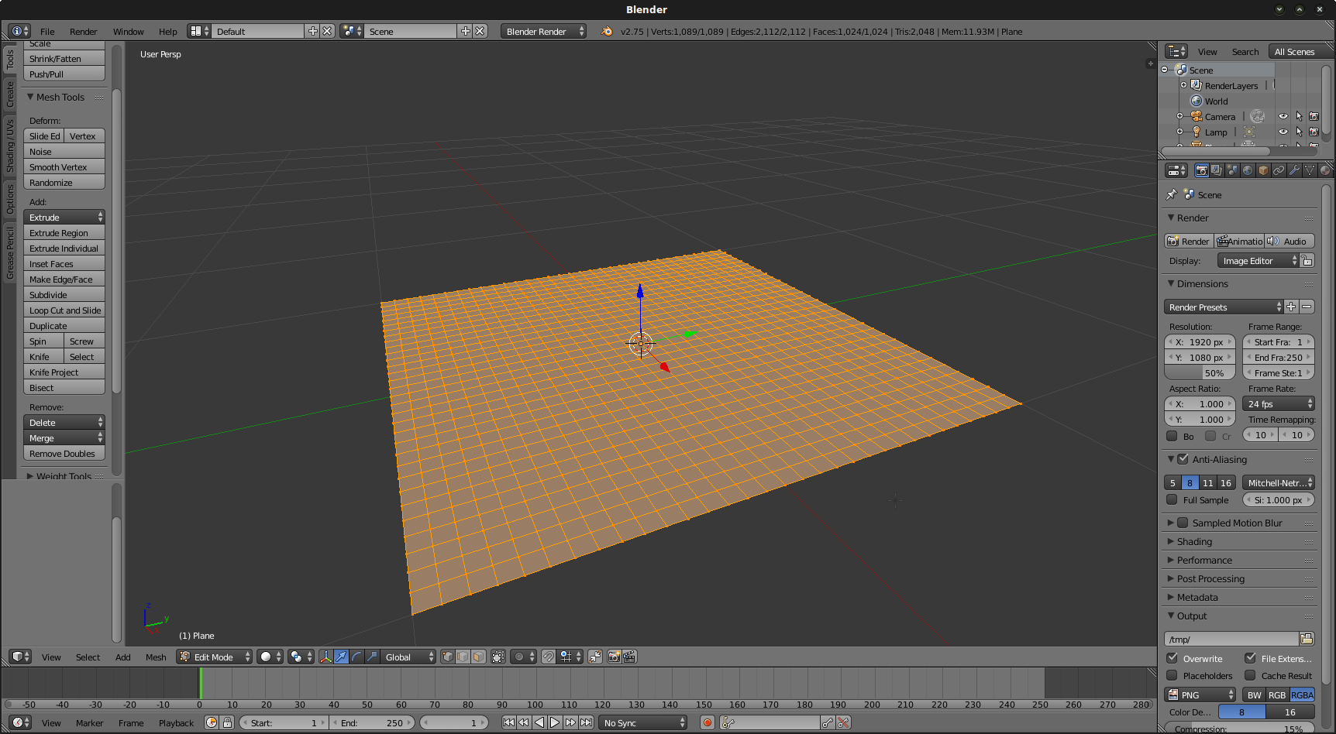Viewport: 1336px width, 734px height.
Task: Click the OpenGL render image camera icon
Action: 614,657
